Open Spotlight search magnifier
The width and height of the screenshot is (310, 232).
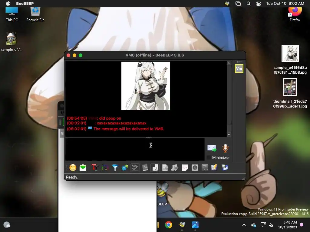249,3
